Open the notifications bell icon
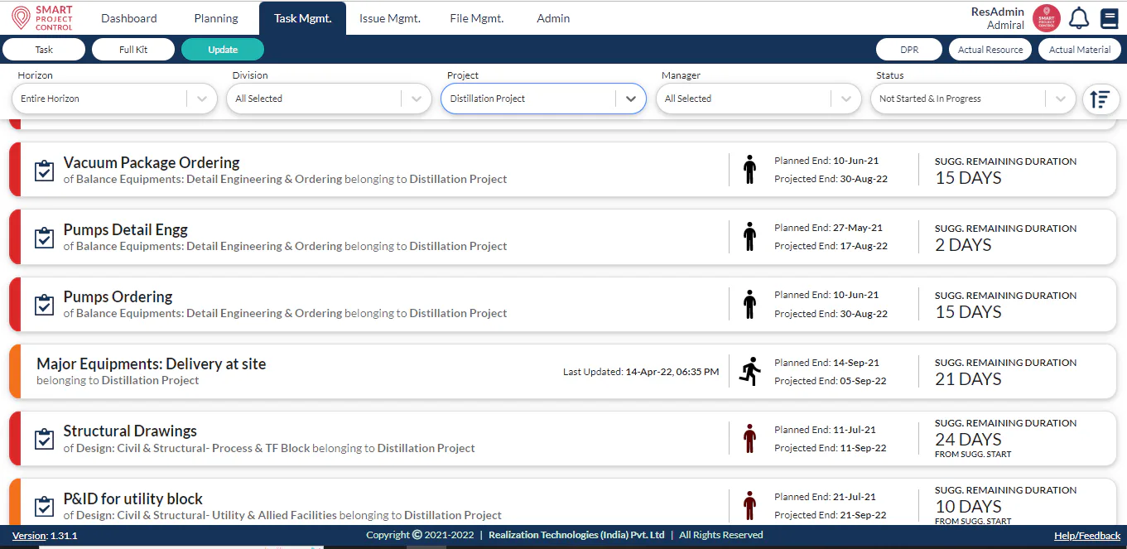Screen dimensions: 1127x549 pyautogui.click(x=1078, y=18)
